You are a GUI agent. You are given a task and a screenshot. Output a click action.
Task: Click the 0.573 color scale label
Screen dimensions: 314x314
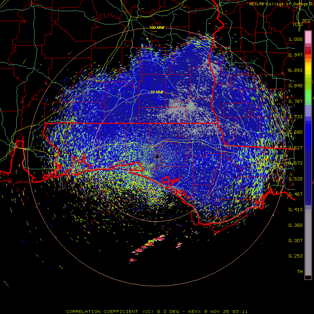point(296,163)
